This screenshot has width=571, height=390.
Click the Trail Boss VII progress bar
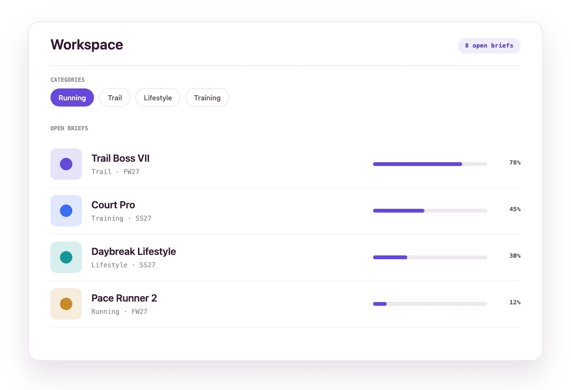pyautogui.click(x=430, y=164)
